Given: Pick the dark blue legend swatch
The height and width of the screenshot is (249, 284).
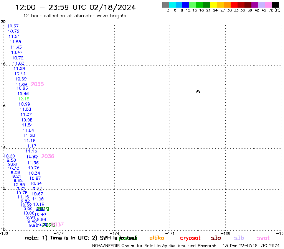Looking at the screenshot, I should 186,5.
